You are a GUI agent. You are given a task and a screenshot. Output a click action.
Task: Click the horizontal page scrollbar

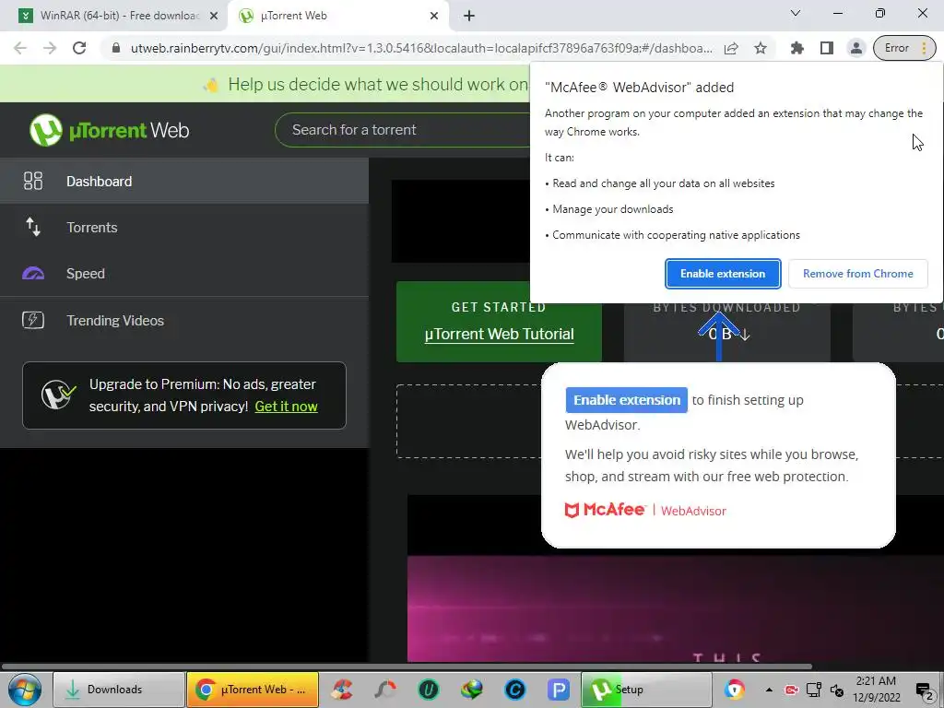tap(407, 667)
